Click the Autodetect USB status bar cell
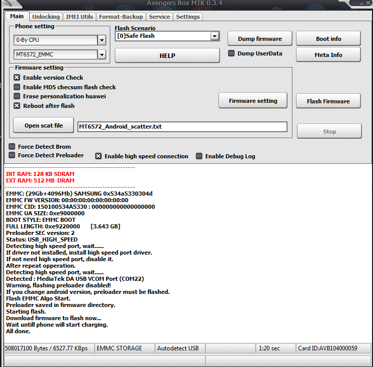 [180, 348]
